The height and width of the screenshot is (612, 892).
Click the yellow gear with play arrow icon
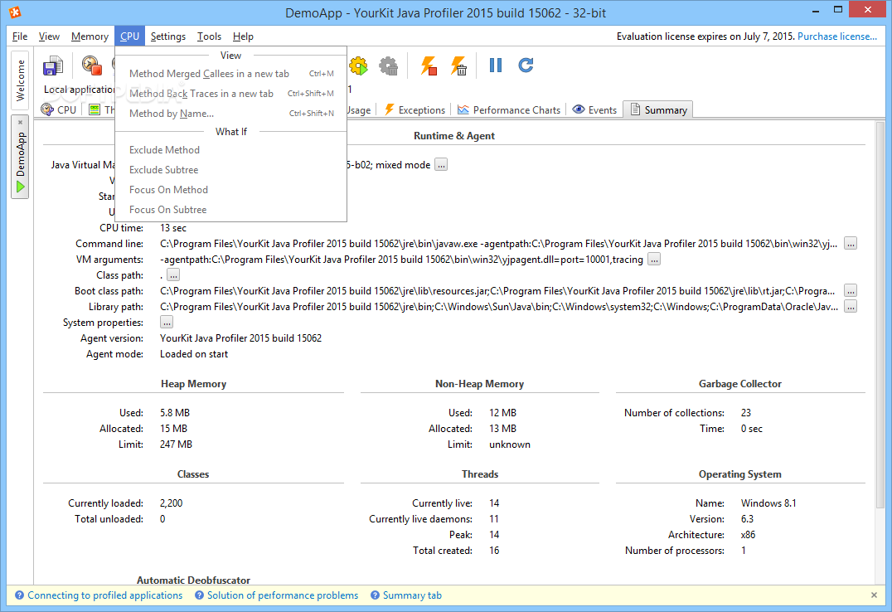click(358, 66)
